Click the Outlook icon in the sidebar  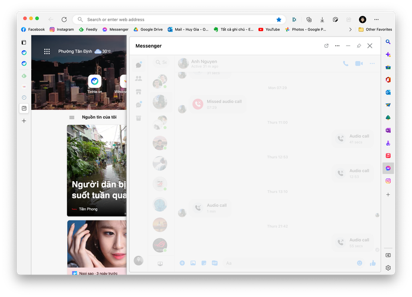coord(388,92)
